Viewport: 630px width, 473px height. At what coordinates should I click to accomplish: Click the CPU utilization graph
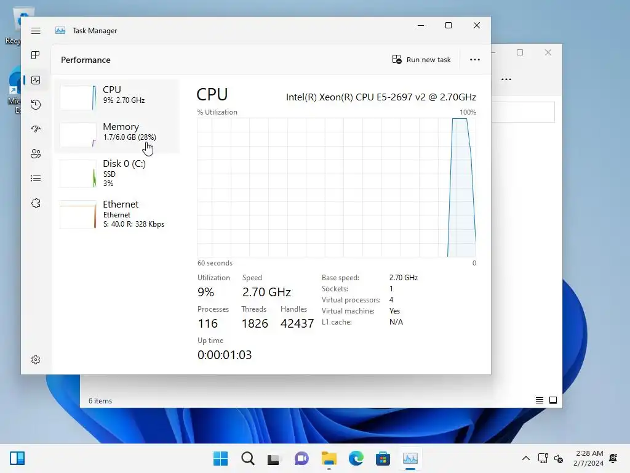pos(337,187)
